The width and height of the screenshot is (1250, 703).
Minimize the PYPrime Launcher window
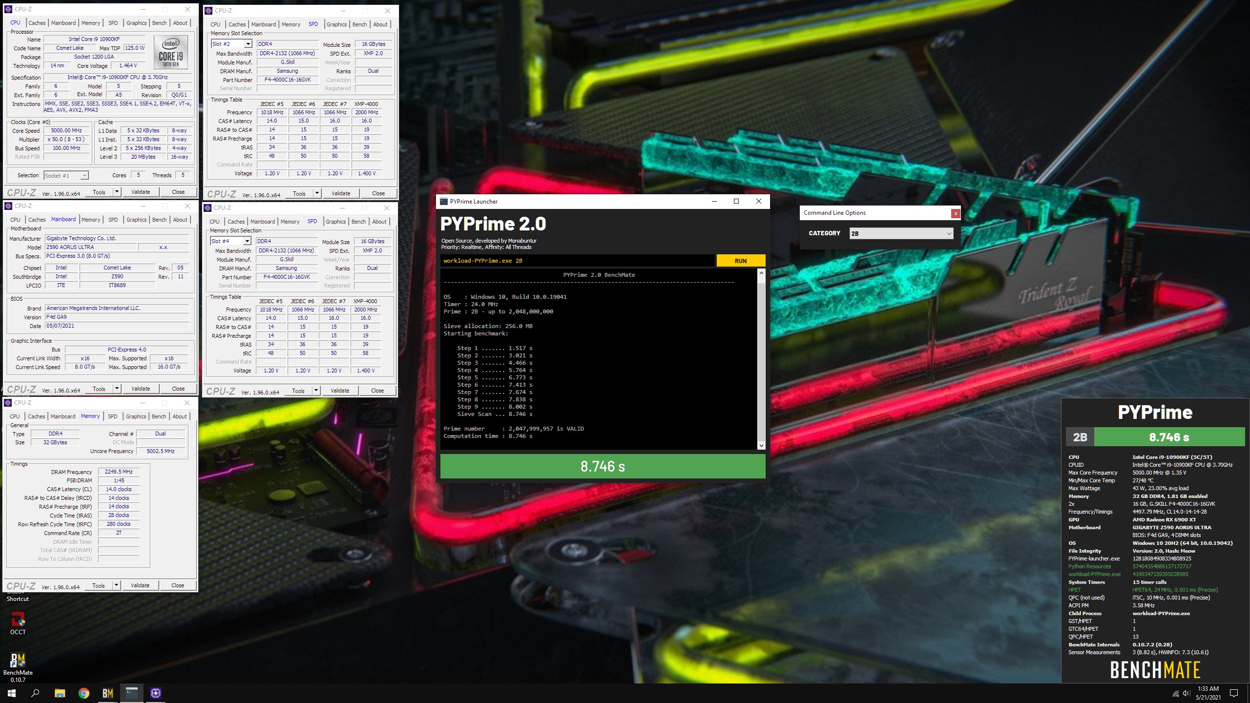coord(714,201)
